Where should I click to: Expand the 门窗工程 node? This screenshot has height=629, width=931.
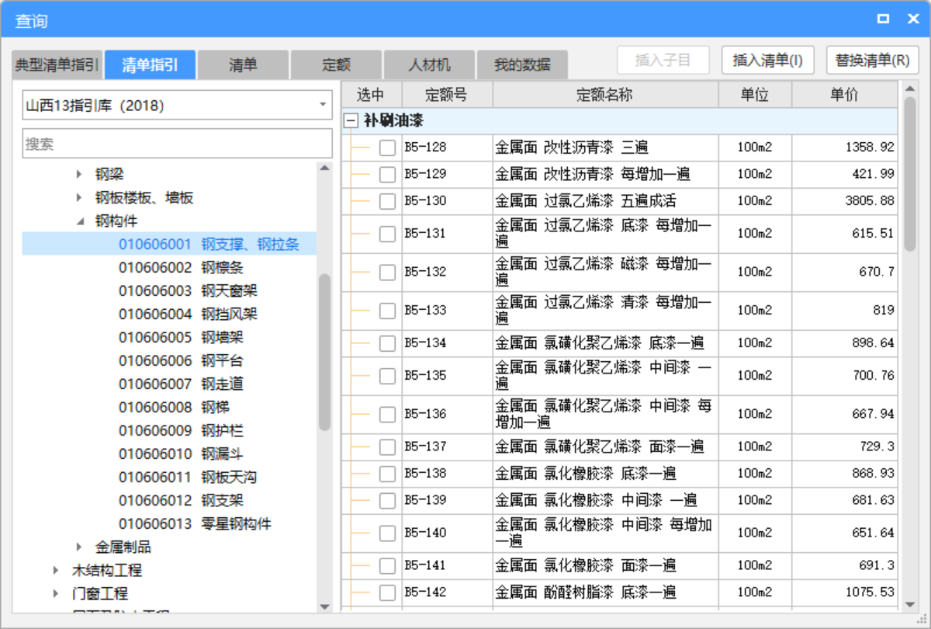56,594
